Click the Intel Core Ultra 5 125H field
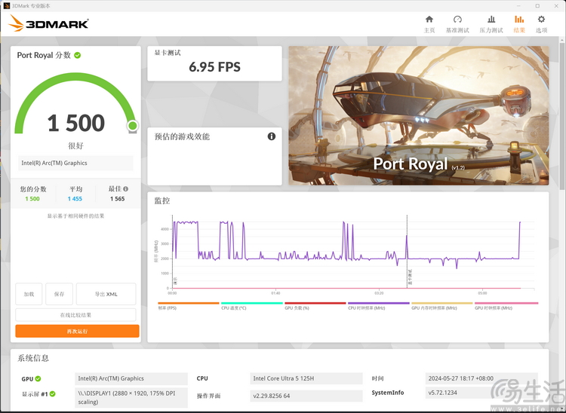The width and height of the screenshot is (566, 413). tap(306, 378)
